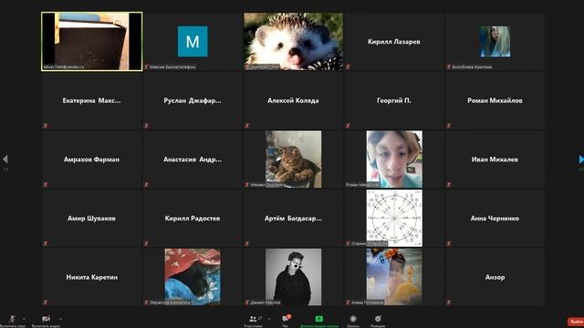Select the Руслан Джафар... participant tile
This screenshot has width=584, height=328.
pyautogui.click(x=193, y=100)
